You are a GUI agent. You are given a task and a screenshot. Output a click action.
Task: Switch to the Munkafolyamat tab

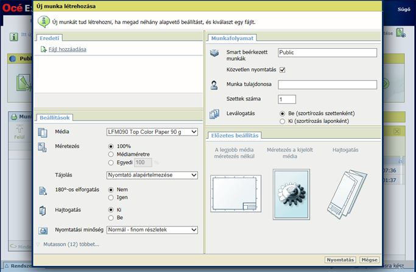pyautogui.click(x=232, y=38)
